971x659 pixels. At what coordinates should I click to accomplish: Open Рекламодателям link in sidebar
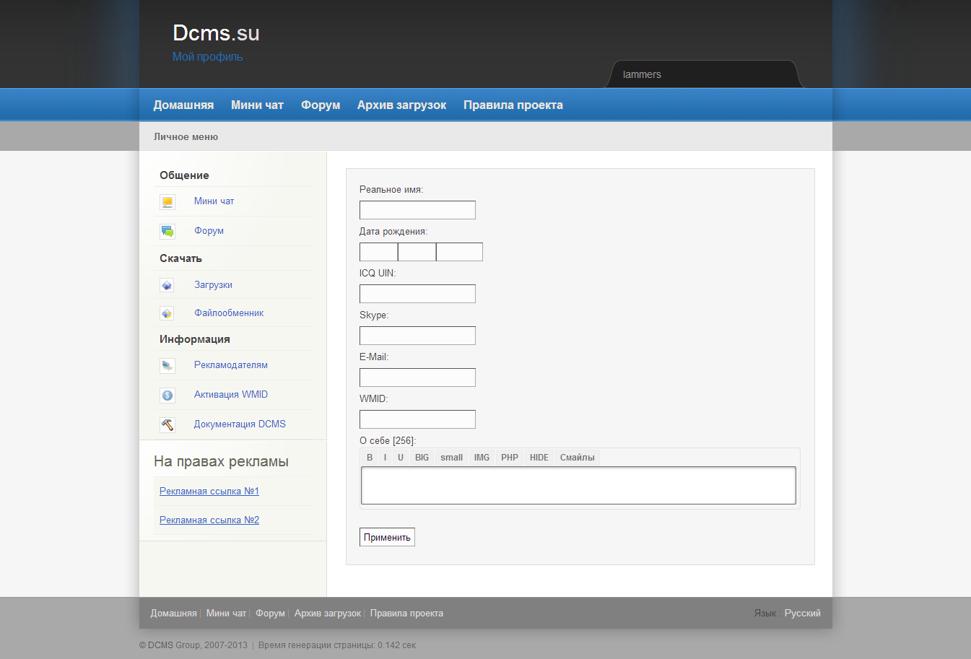tap(231, 365)
